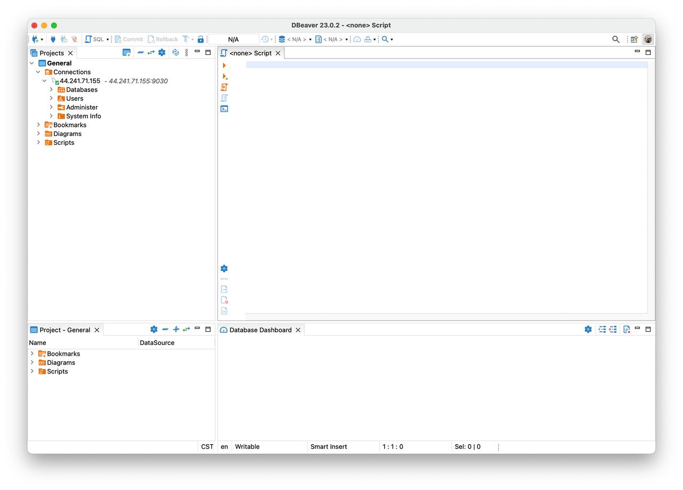
Task: Open the SQL button dropdown arrow
Action: point(107,39)
